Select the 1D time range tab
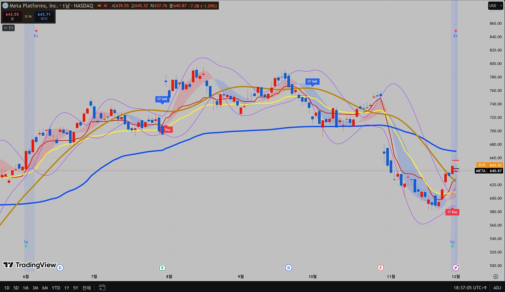Image resolution: width=505 pixels, height=292 pixels. coord(7,288)
